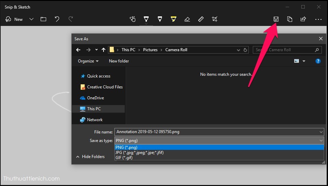The height and width of the screenshot is (186, 328).
Task: Select OneDrive in navigation pane
Action: point(95,98)
